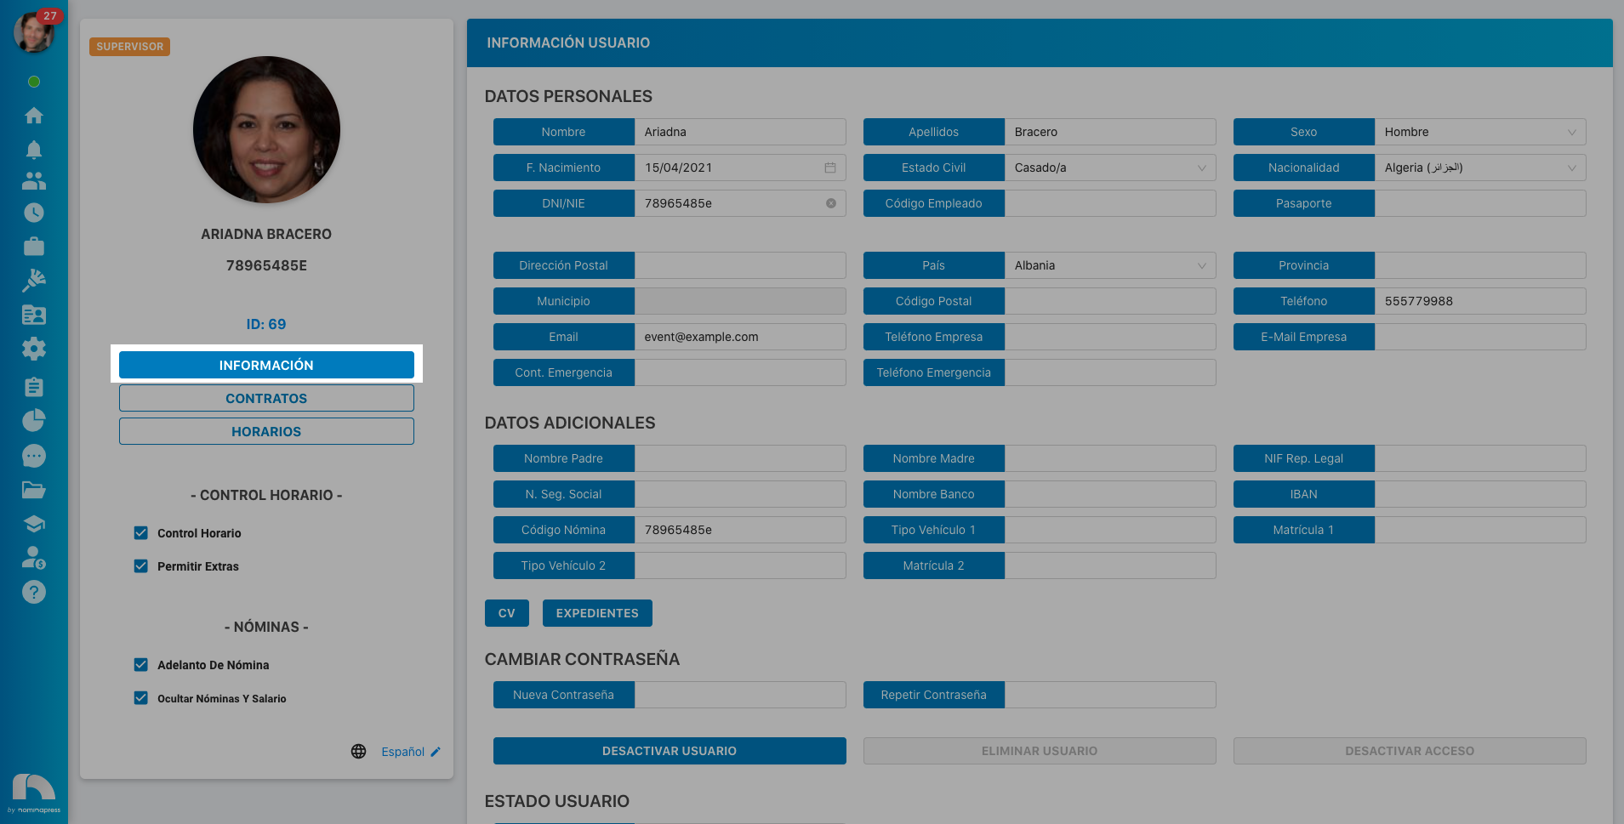Open the user payroll dollar icon
This screenshot has height=824, width=1624.
[34, 558]
